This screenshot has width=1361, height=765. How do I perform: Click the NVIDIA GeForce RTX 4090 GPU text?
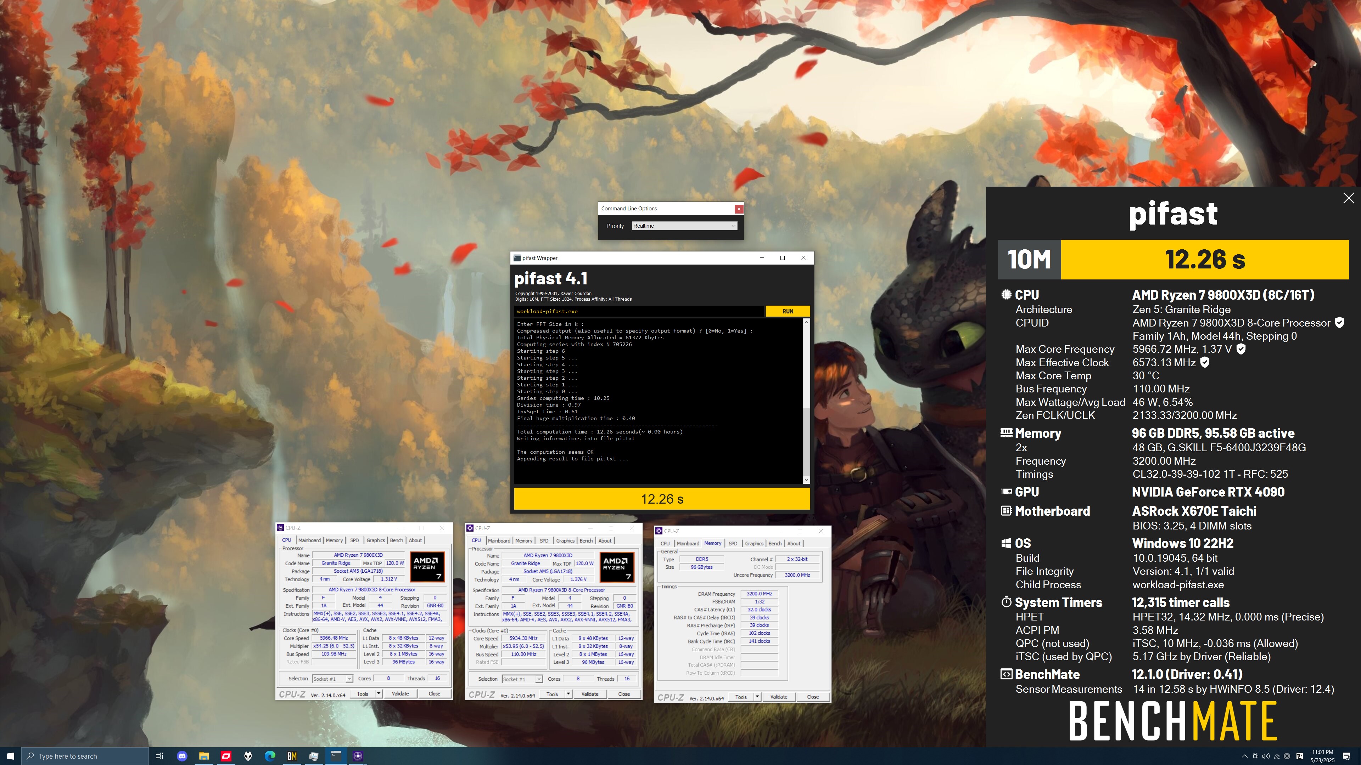click(x=1208, y=492)
